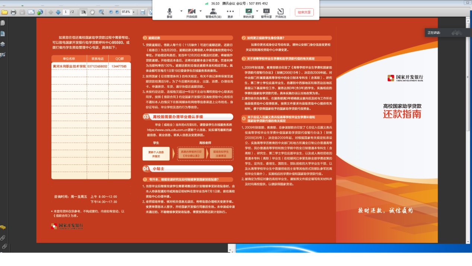The image size is (472, 266).
Task: Go to next page with down arrow
Action: coord(58,12)
